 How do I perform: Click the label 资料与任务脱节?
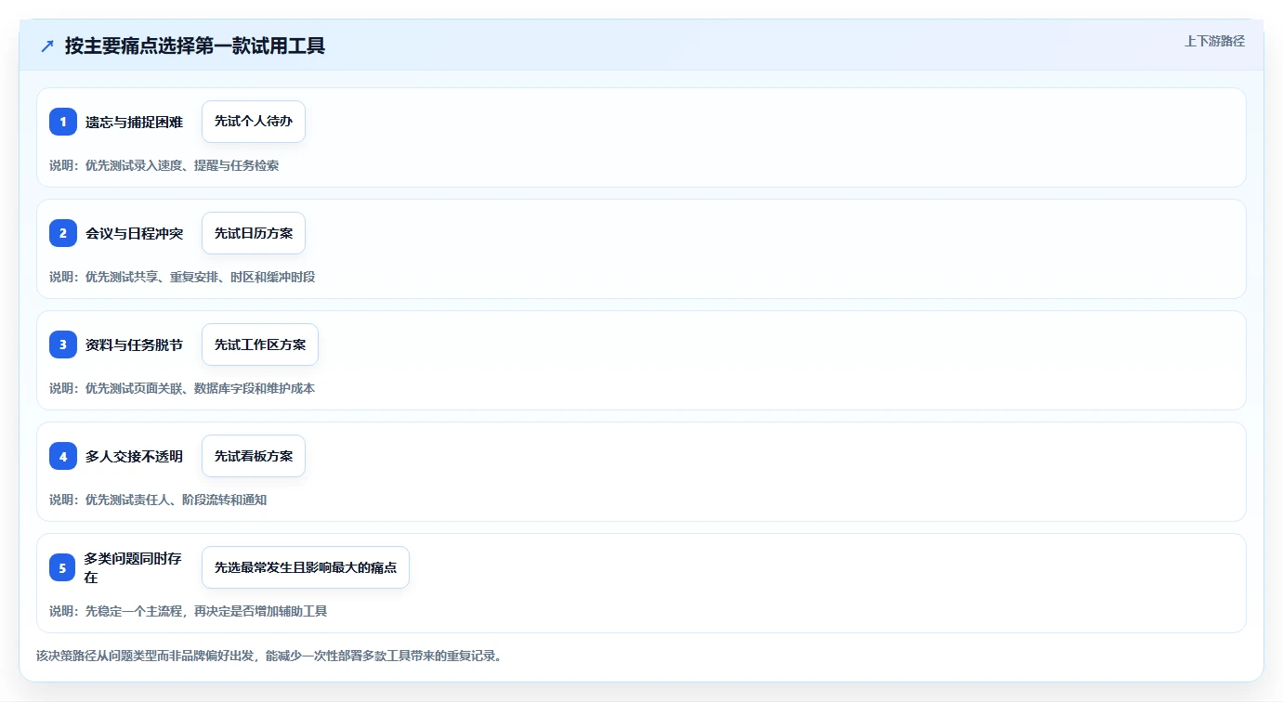coord(135,344)
